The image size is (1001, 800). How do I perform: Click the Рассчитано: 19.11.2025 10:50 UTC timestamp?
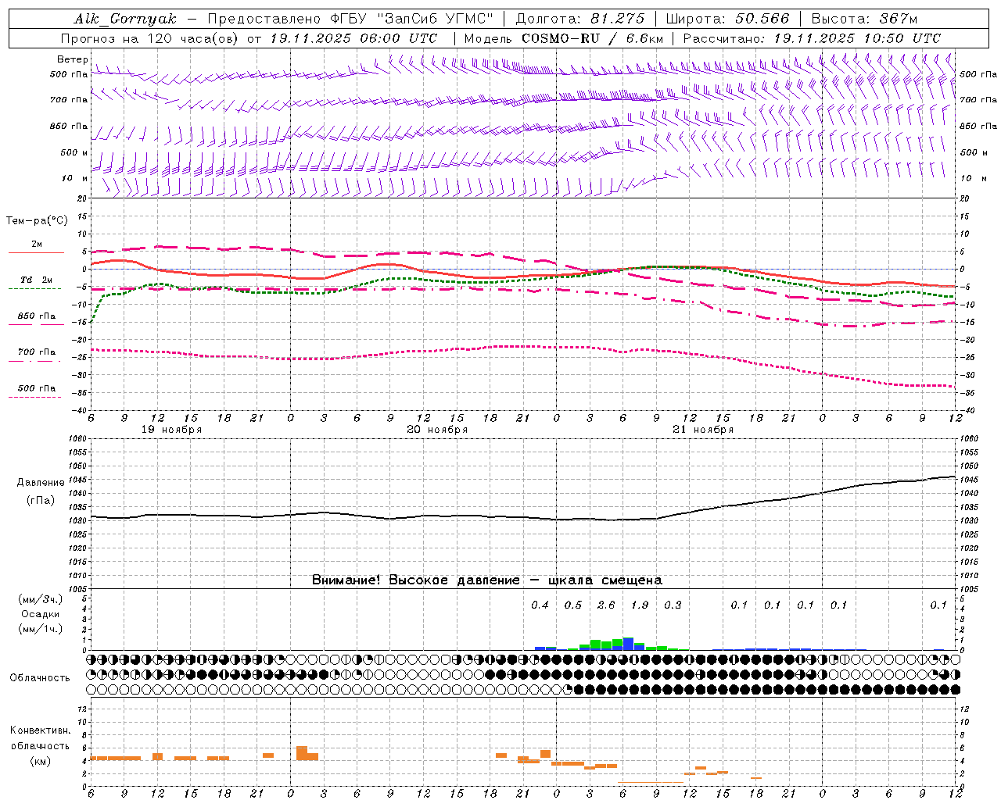pyautogui.click(x=812, y=38)
